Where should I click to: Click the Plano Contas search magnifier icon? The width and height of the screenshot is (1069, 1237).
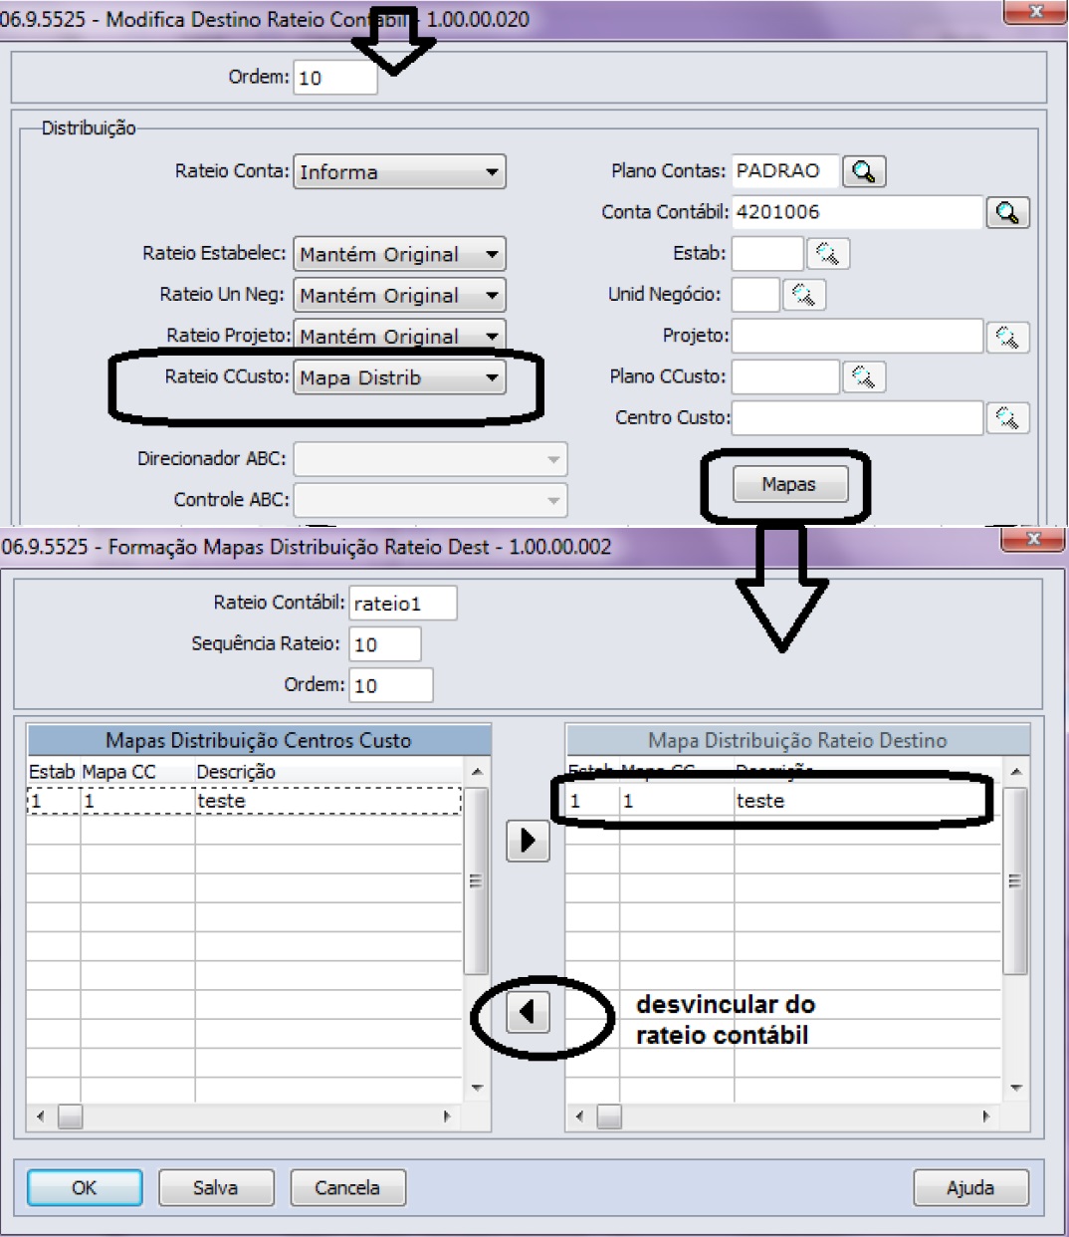(863, 171)
